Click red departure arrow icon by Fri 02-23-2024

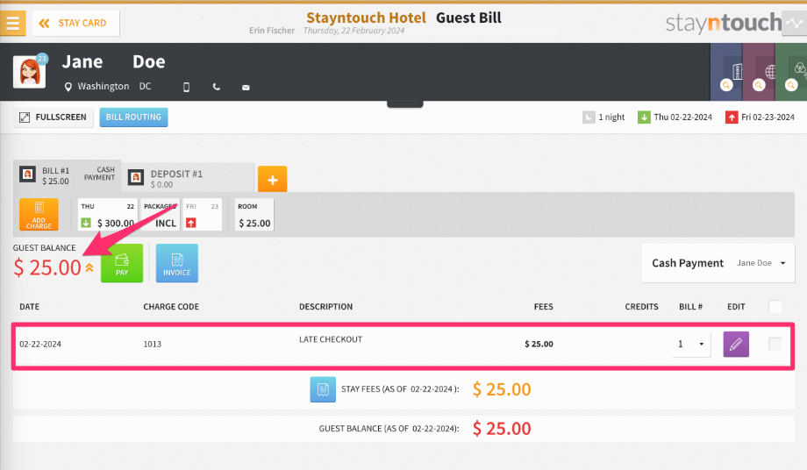point(732,117)
